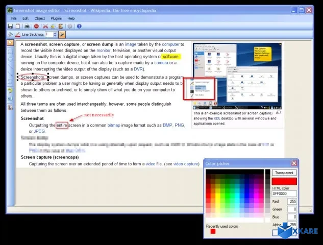Click the scissors Cut icon

(x=45, y=26)
